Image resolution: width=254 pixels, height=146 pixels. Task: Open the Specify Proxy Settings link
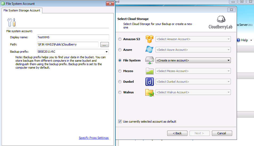(94, 138)
